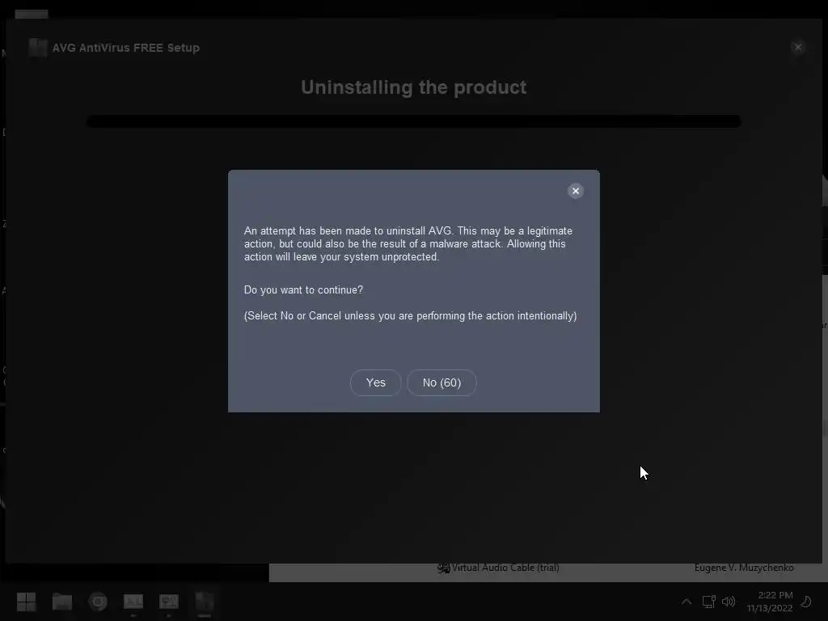Select the AVG setup taskbar icon
This screenshot has height=621, width=828.
[205, 602]
